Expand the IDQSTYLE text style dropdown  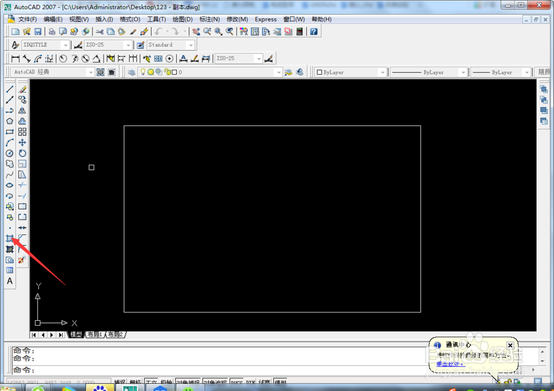pos(65,45)
